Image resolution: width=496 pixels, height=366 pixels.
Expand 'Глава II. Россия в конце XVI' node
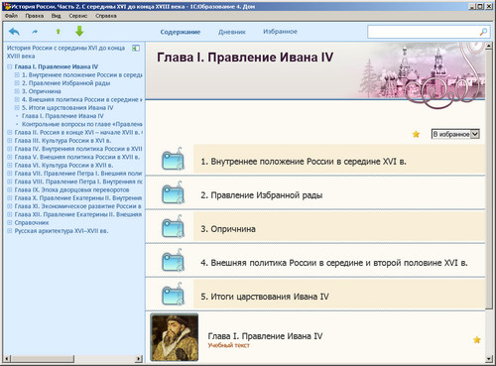click(10, 132)
